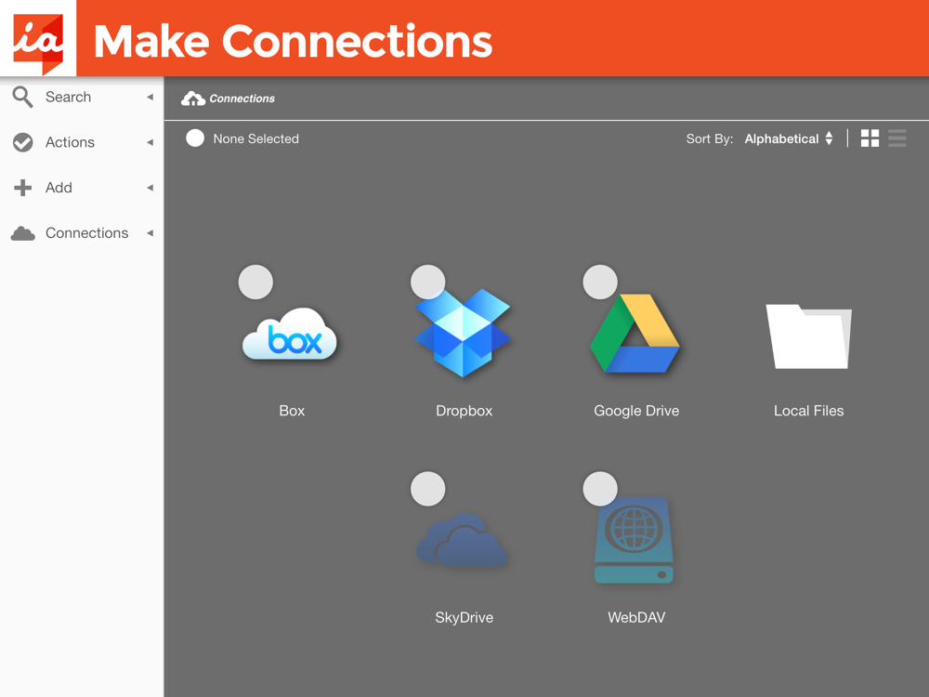Open the Local Files folder icon
The image size is (929, 697).
(808, 336)
